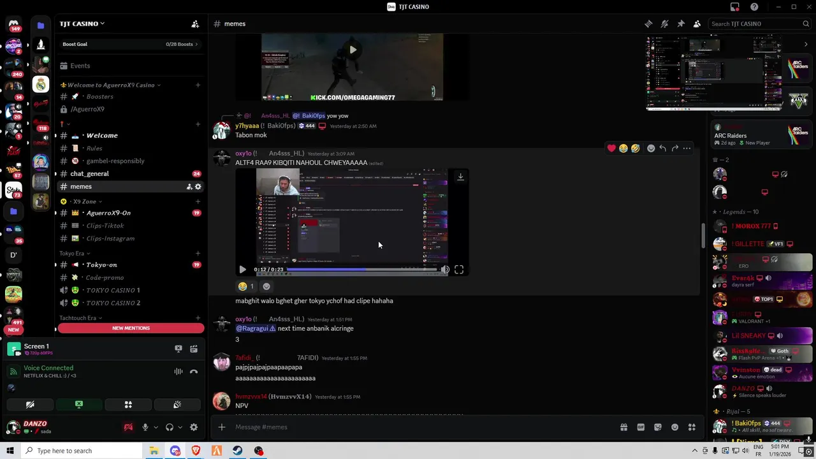
Task: Open the clips clapperboard icon beside Screen 1
Action: click(194, 349)
